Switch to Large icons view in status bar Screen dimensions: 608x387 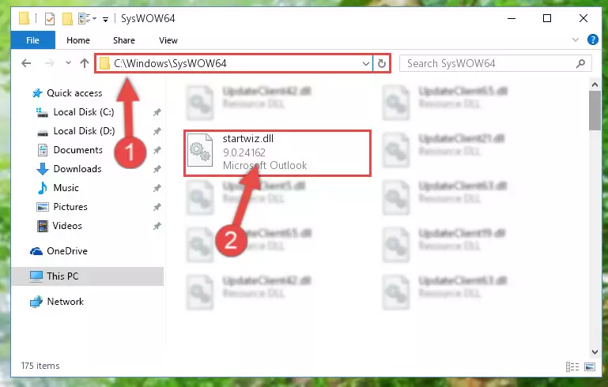[x=590, y=366]
